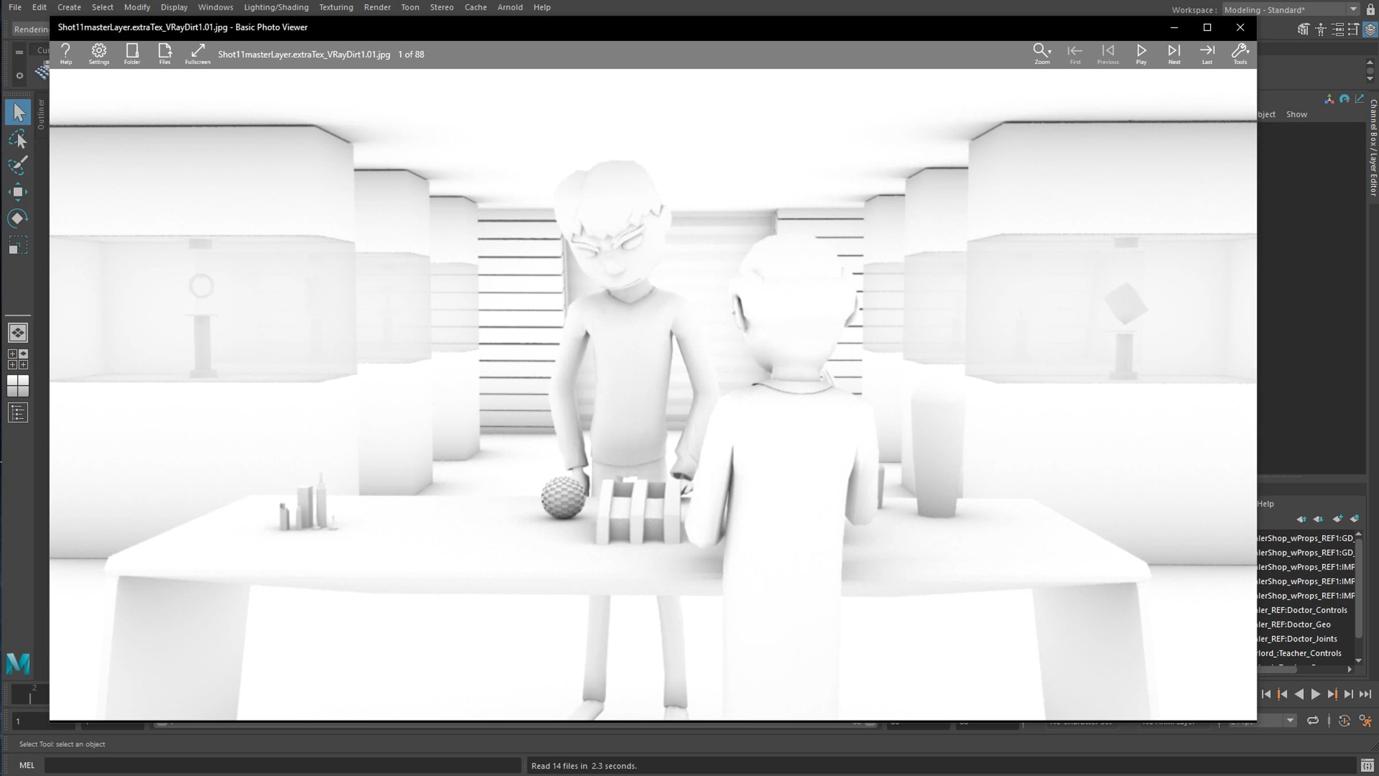
Task: Pick the Rotate tool
Action: (x=18, y=218)
